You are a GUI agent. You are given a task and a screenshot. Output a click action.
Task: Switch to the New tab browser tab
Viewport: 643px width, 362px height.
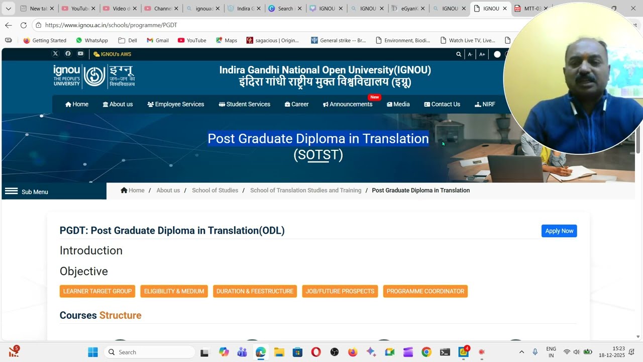(37, 9)
